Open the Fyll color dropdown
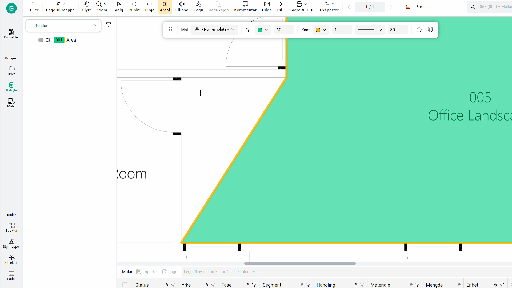 coord(263,30)
